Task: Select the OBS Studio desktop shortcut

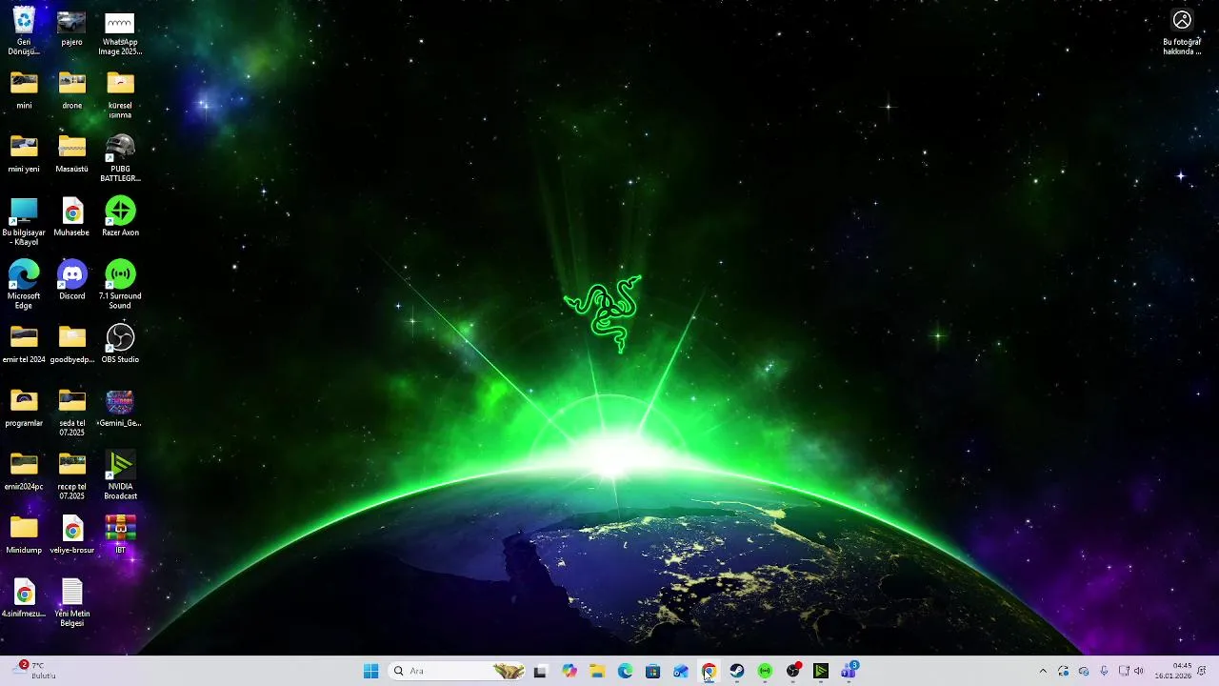Action: pos(120,344)
